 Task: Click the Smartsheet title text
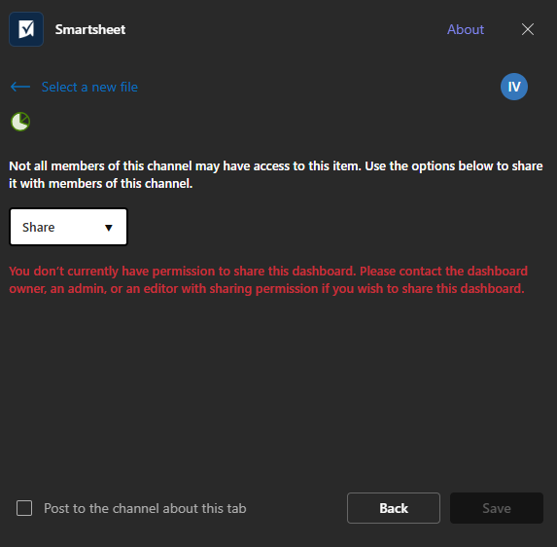[90, 29]
